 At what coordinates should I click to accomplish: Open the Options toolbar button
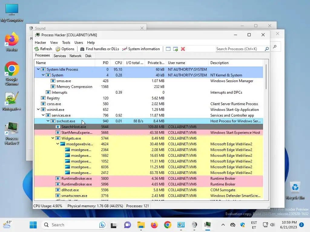click(65, 49)
